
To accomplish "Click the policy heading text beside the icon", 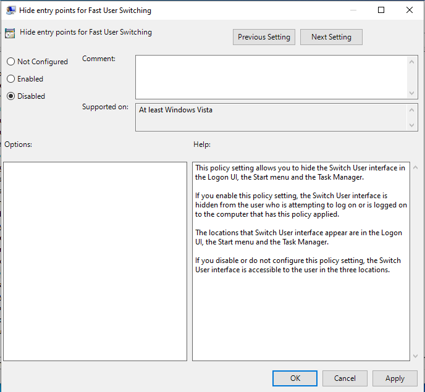I will [86, 32].
